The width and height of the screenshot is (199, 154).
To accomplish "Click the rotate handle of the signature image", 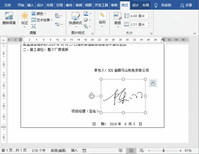I will coord(91,96).
